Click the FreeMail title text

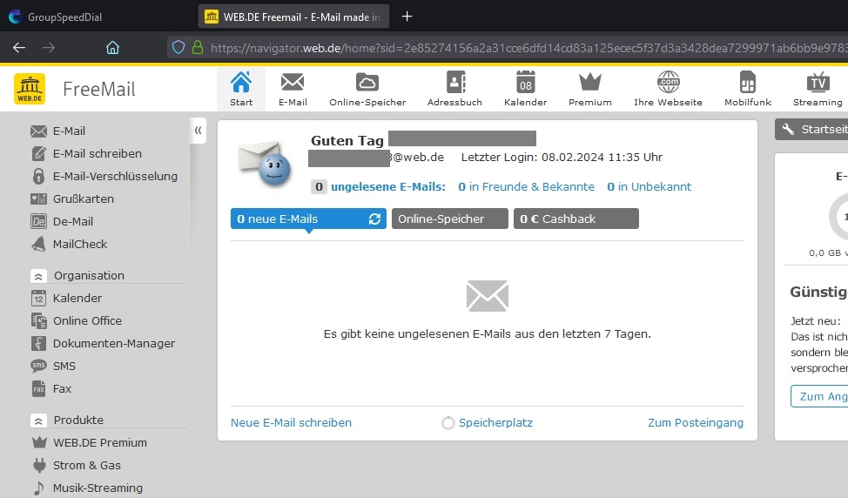(x=99, y=89)
